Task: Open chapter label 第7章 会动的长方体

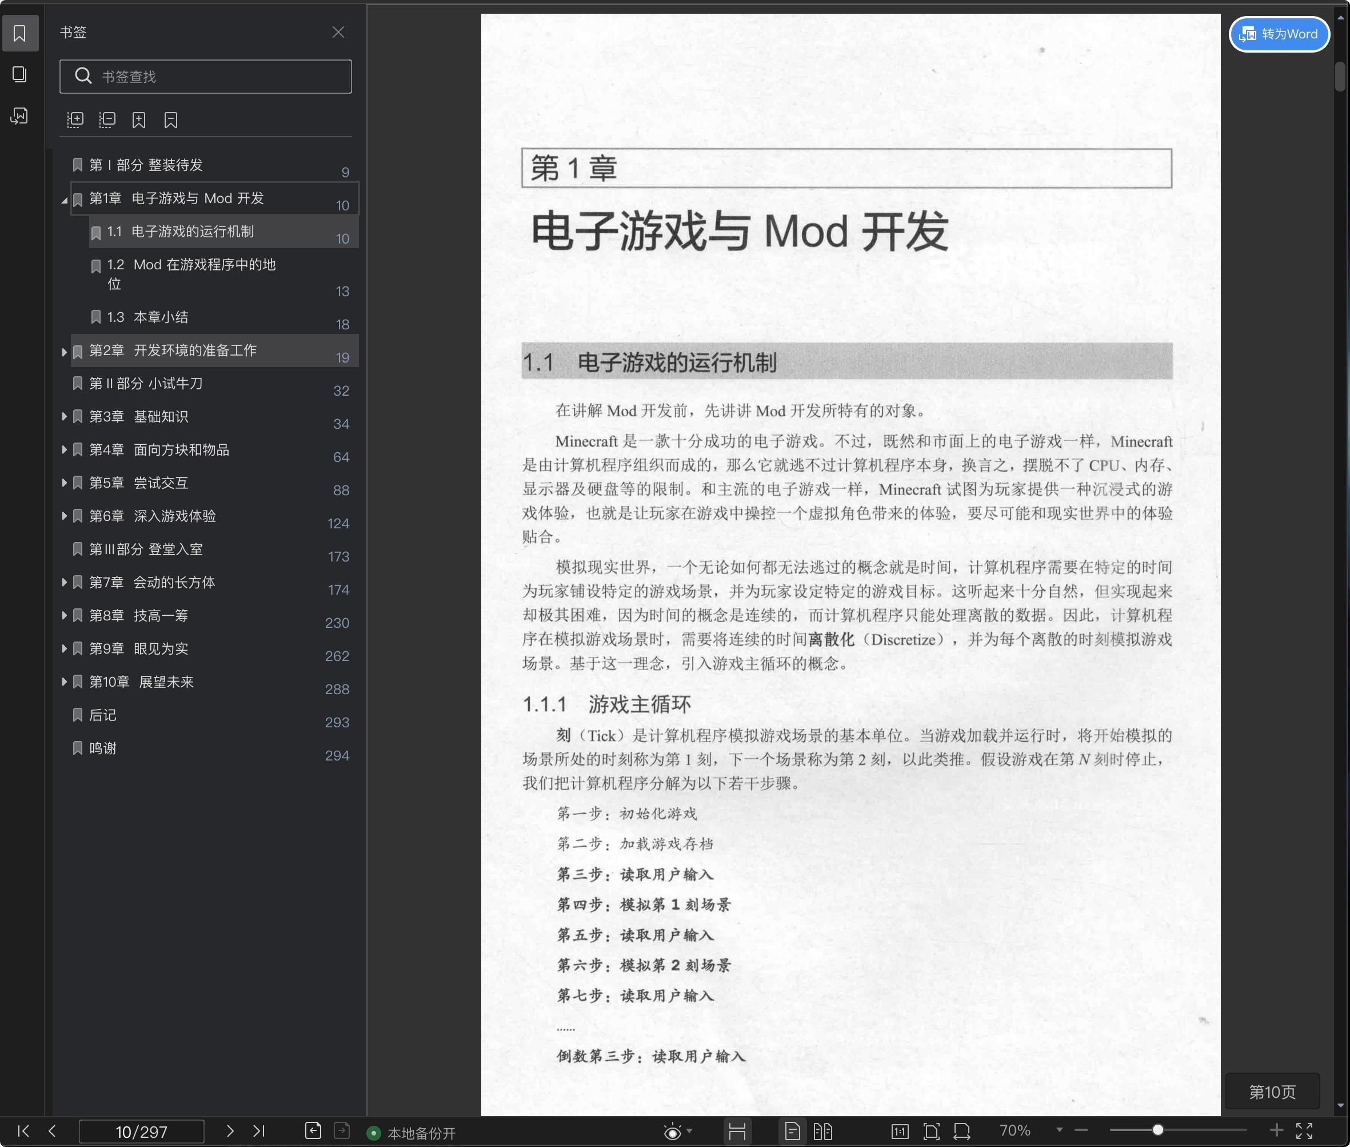Action: [152, 583]
